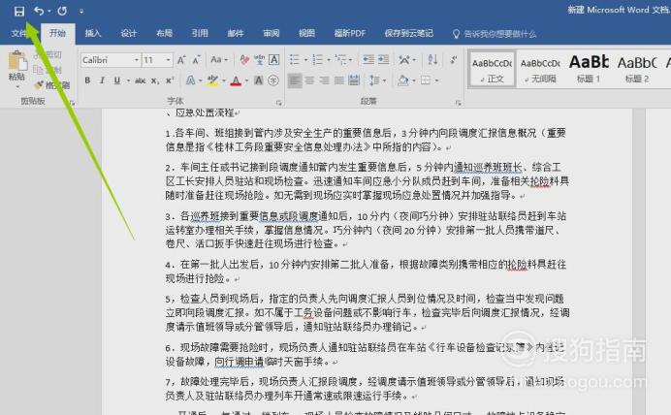Click the Grow Font icon

[181, 60]
